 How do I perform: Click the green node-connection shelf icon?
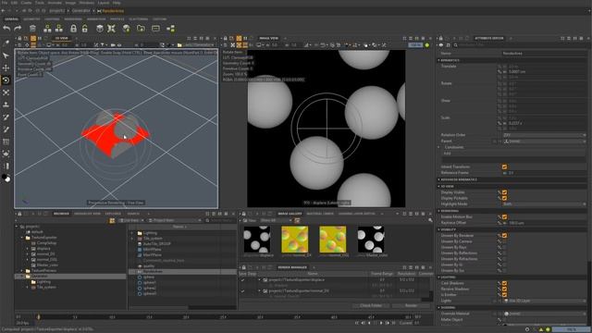pyautogui.click(x=170, y=29)
